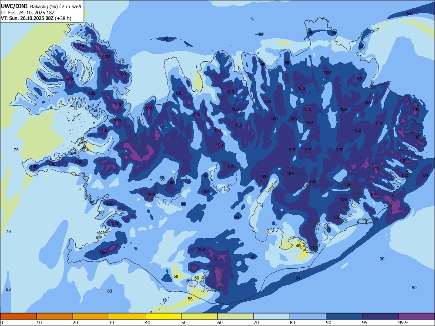Click the 40–50 bright yellow legend swatch

click(x=163, y=316)
